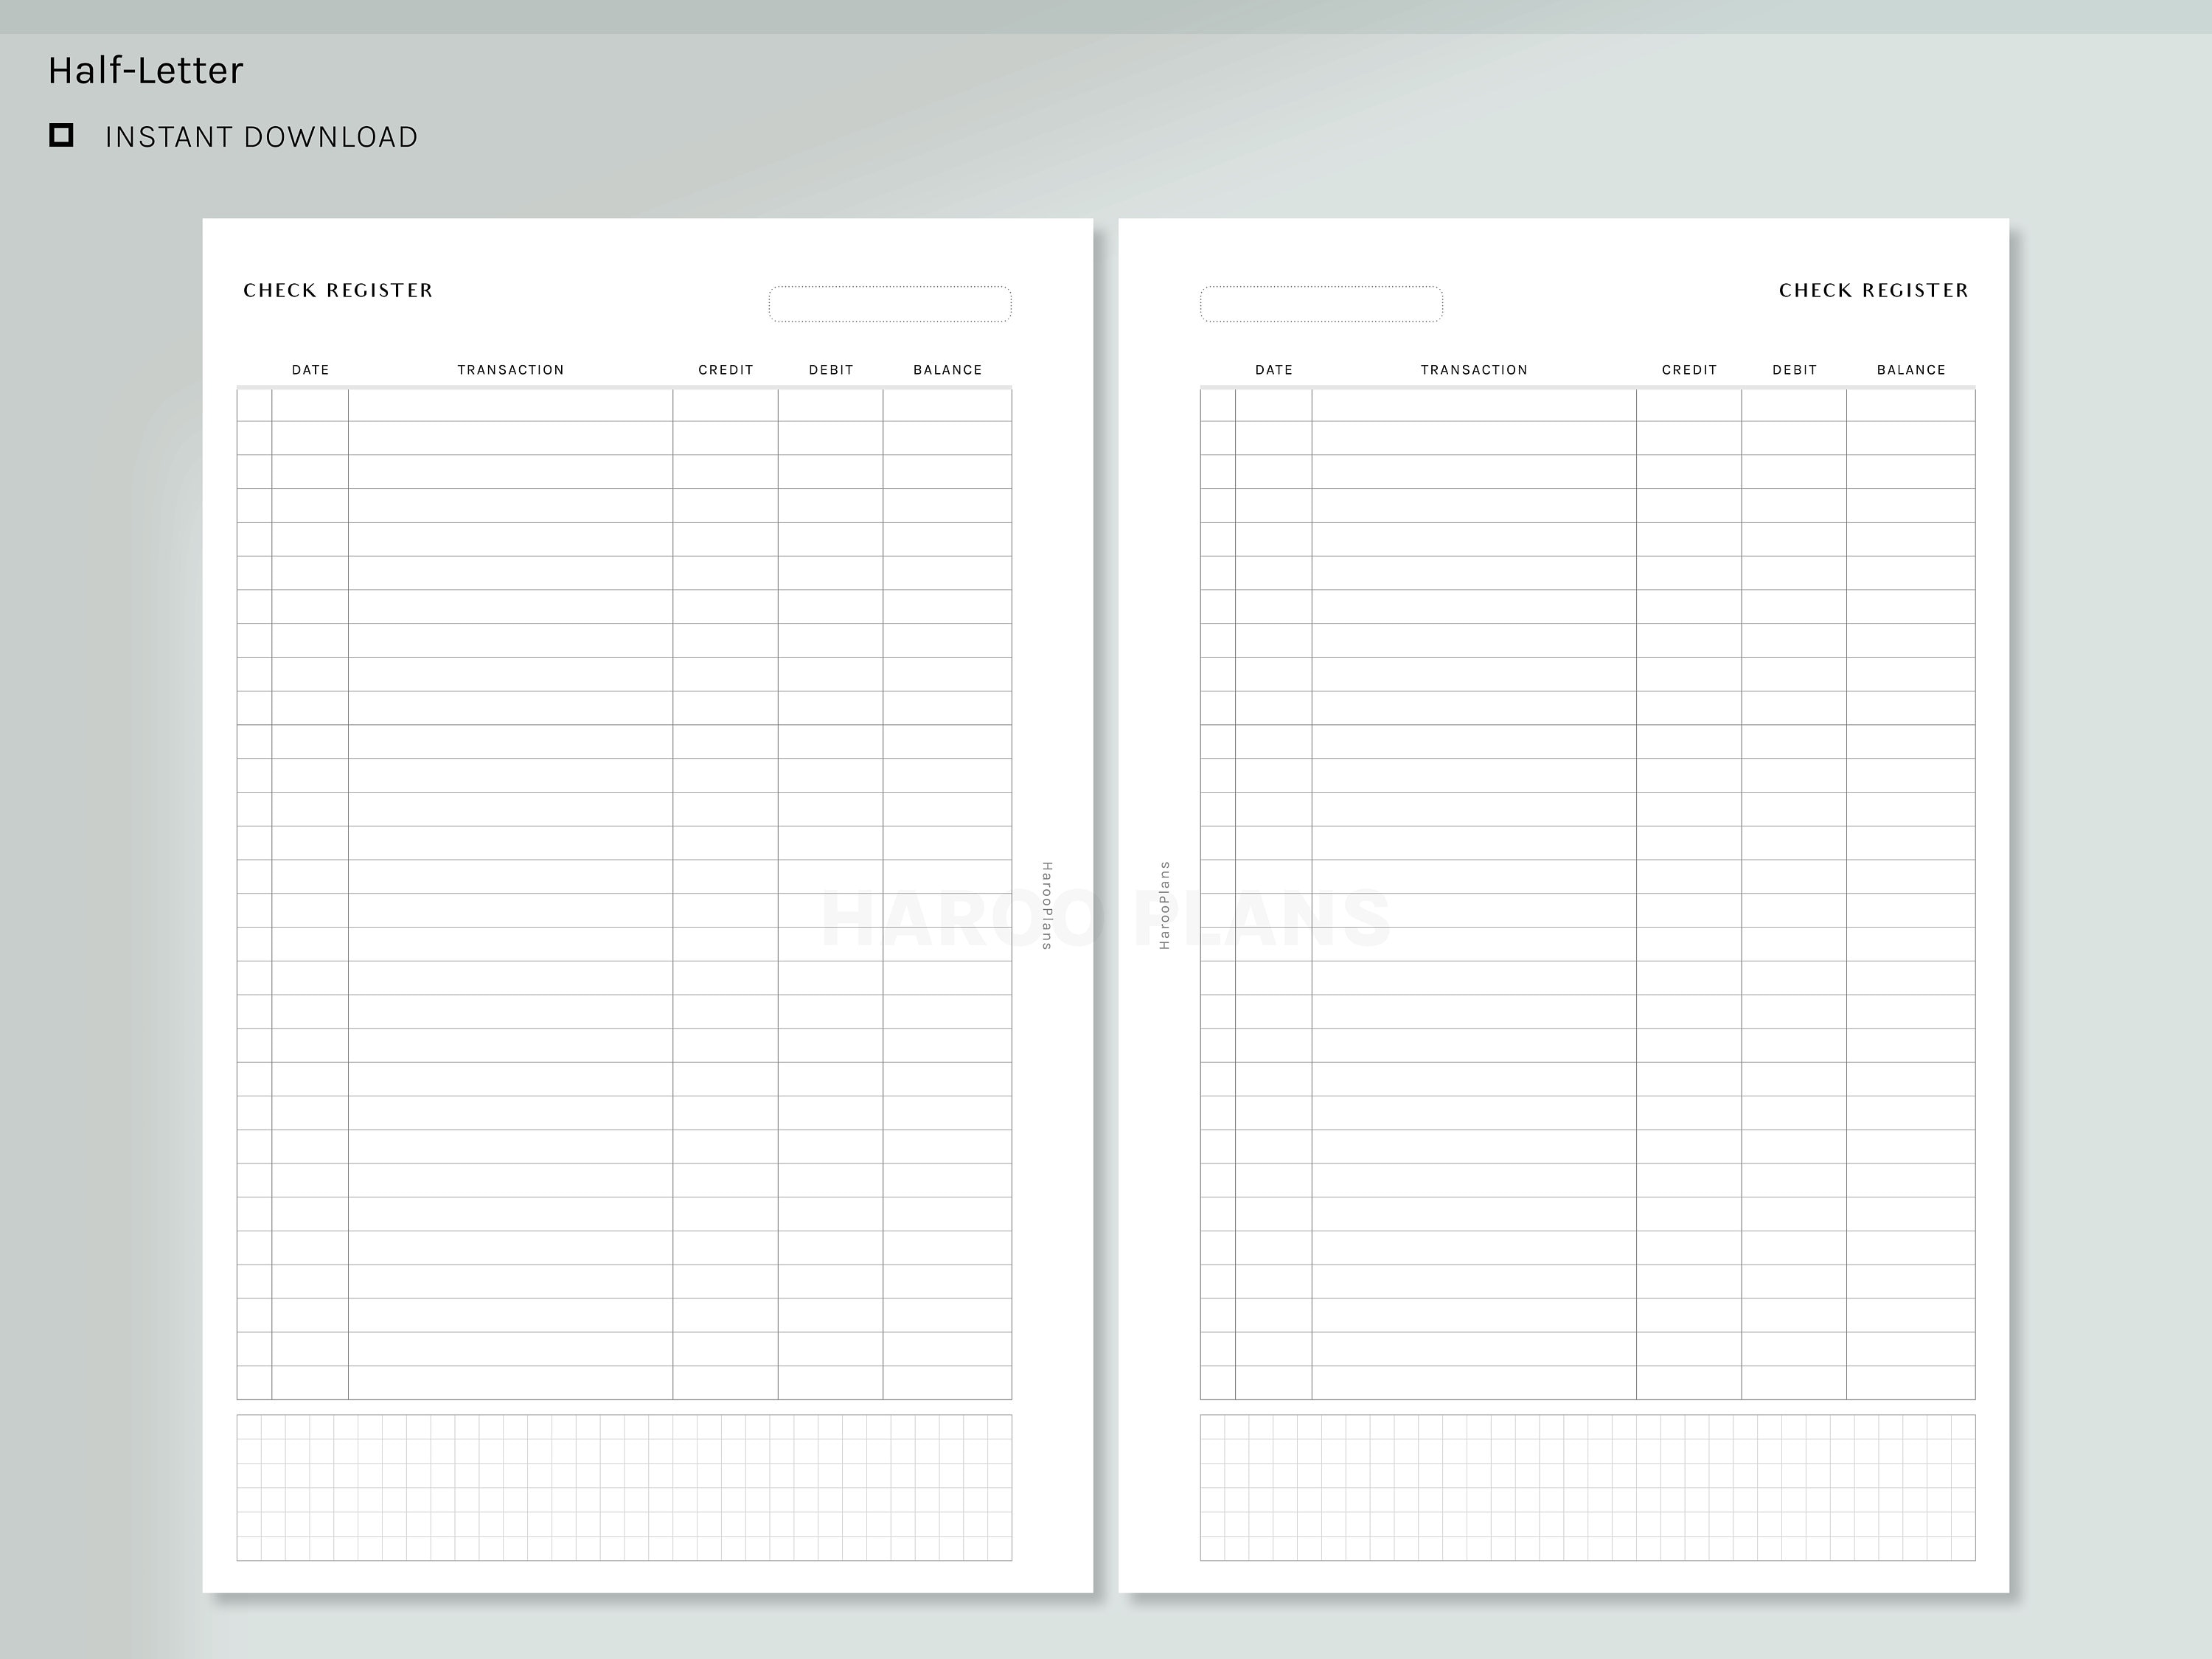
Task: Click the CHECK REGISTER heading on left page
Action: 338,290
